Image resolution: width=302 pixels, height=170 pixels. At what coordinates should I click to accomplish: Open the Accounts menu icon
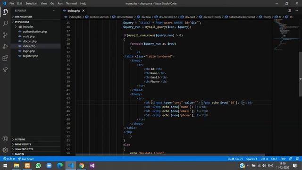pos(5,138)
